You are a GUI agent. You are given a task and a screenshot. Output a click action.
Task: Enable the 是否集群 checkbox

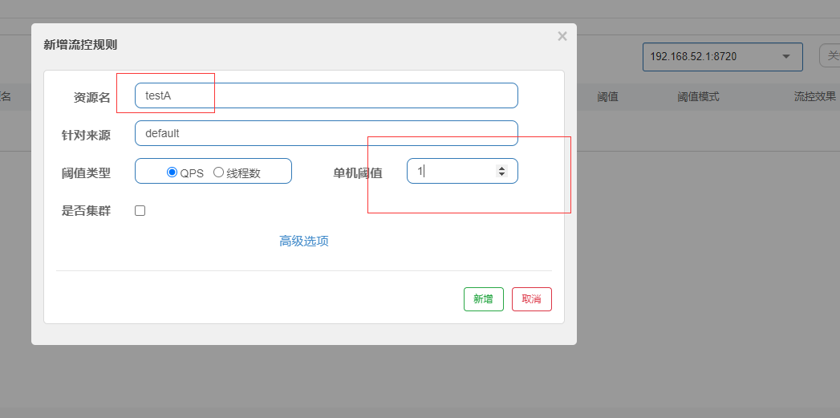pos(140,211)
